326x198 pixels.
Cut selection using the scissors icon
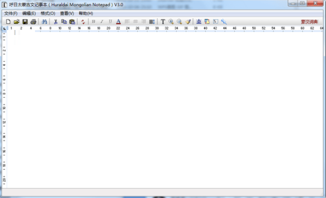point(55,21)
